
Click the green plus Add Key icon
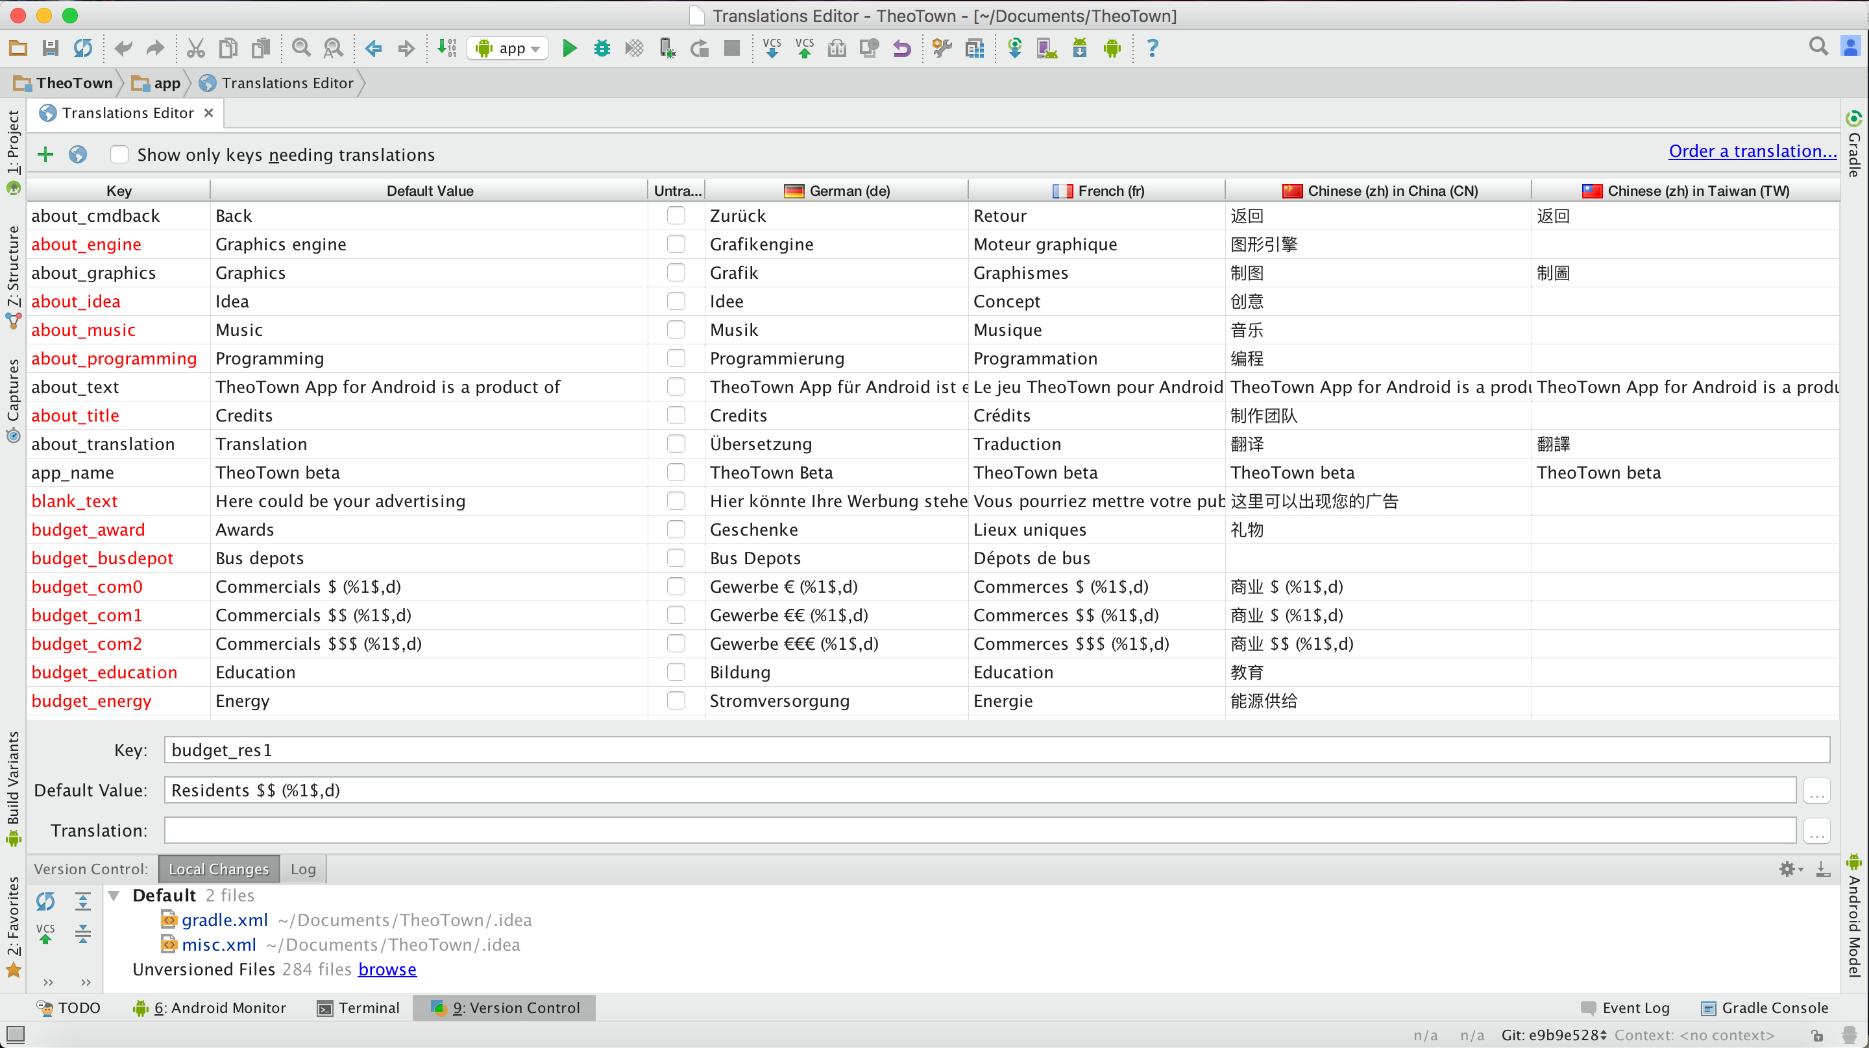[45, 154]
